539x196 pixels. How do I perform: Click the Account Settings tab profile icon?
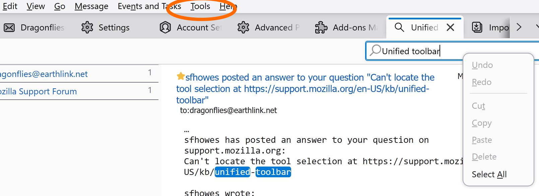coord(165,27)
